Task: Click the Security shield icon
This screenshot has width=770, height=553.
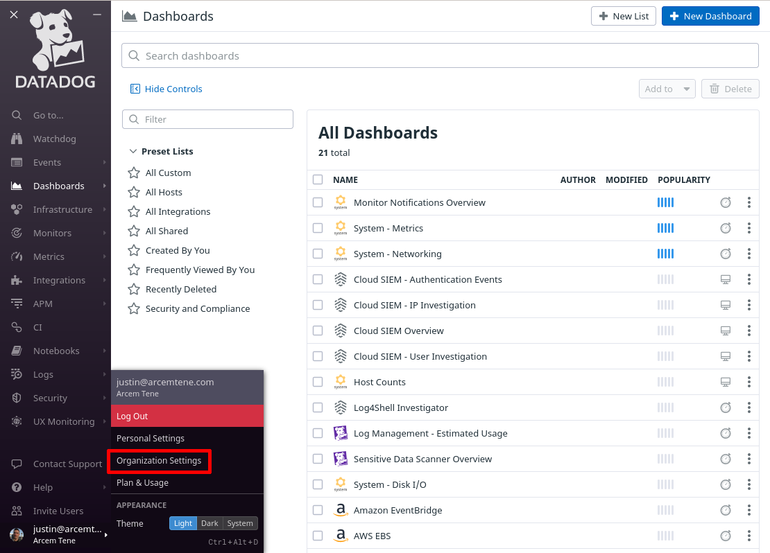Action: point(17,398)
